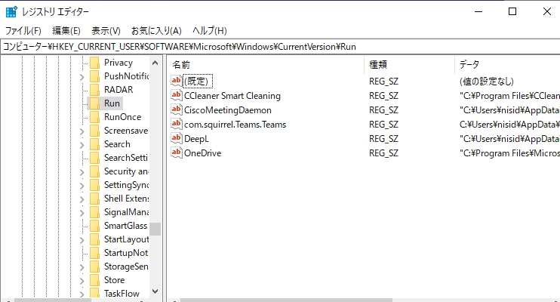Open the ヘルプ(H) menu
This screenshot has width=560, height=302.
pos(210,31)
